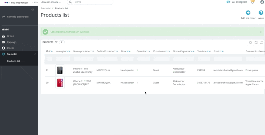The image size is (265, 135).
Task: Sort by the Email column header
Action: click(x=216, y=51)
